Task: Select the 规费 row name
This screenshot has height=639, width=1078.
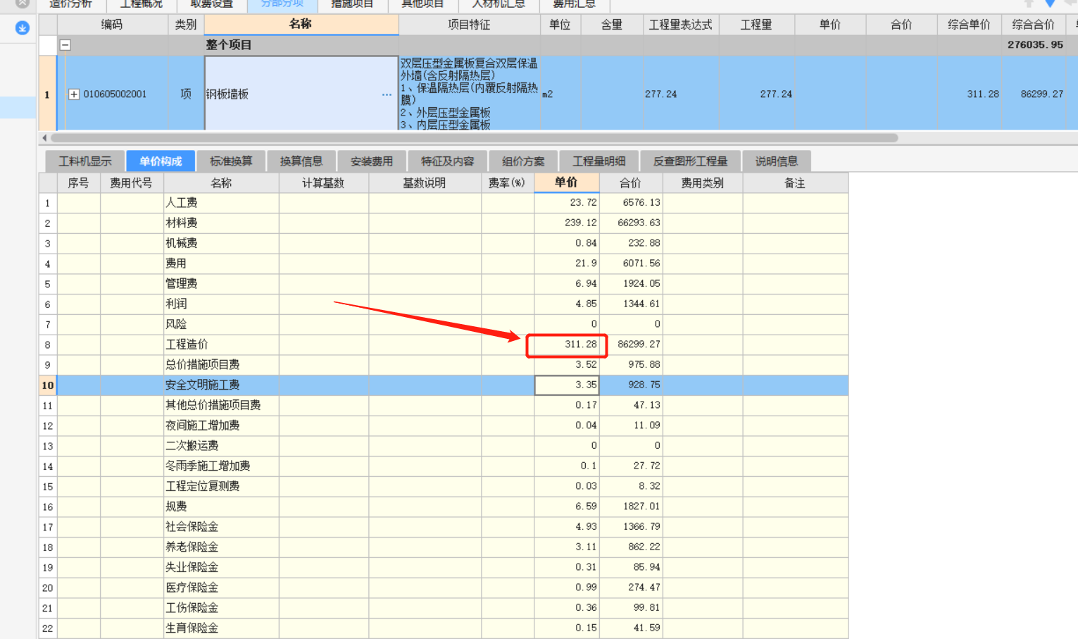Action: pyautogui.click(x=176, y=507)
